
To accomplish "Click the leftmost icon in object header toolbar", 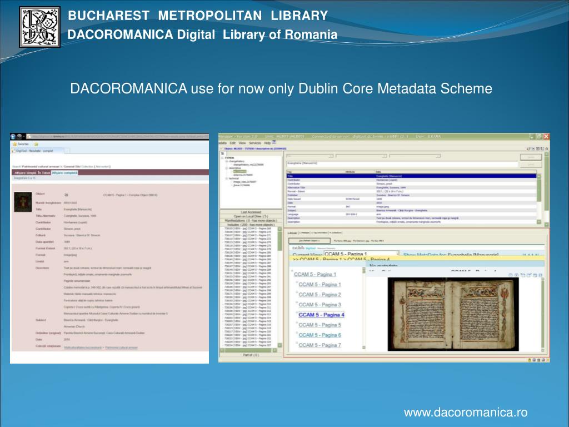I will tap(529, 148).
